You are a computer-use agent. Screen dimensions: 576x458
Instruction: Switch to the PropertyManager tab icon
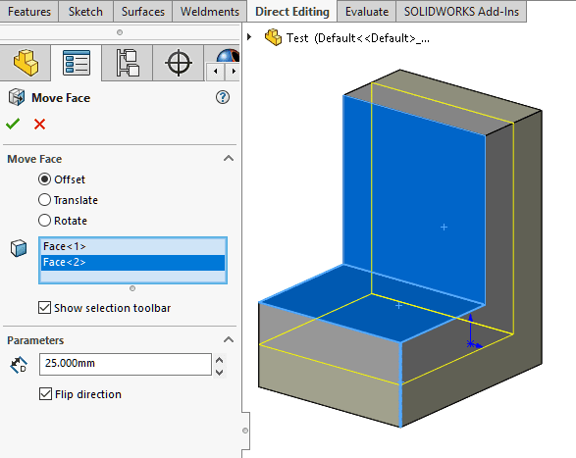click(77, 63)
